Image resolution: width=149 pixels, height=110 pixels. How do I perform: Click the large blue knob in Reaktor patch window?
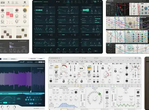coord(146,9)
